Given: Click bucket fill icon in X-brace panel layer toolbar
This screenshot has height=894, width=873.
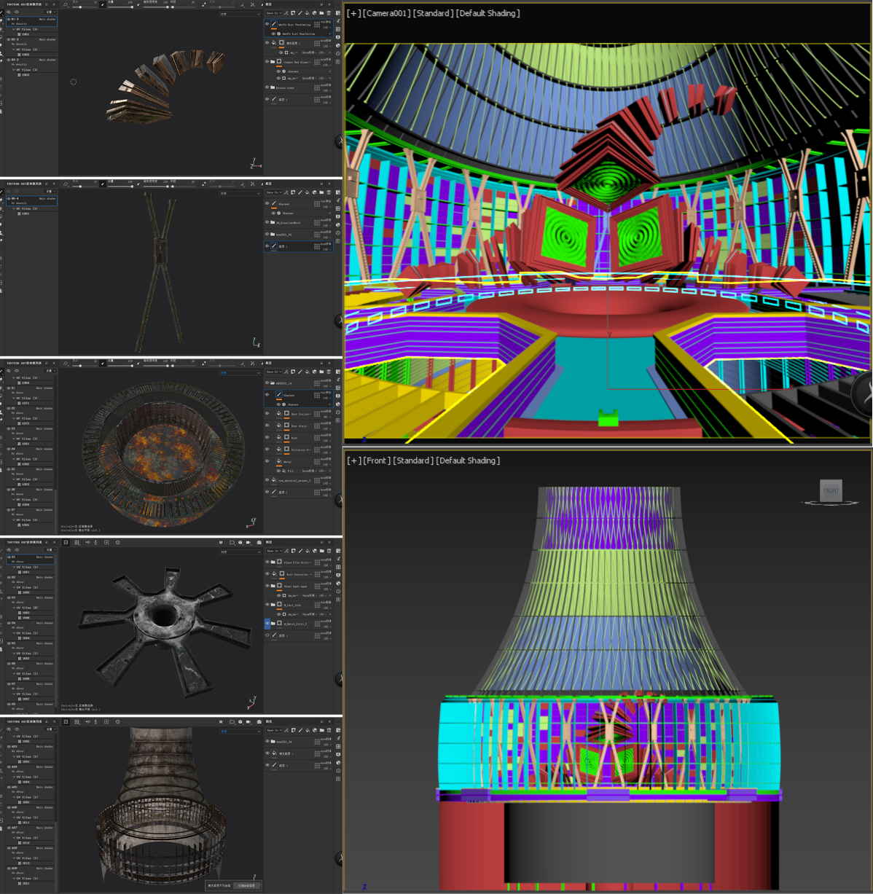Looking at the screenshot, I should coord(308,192).
